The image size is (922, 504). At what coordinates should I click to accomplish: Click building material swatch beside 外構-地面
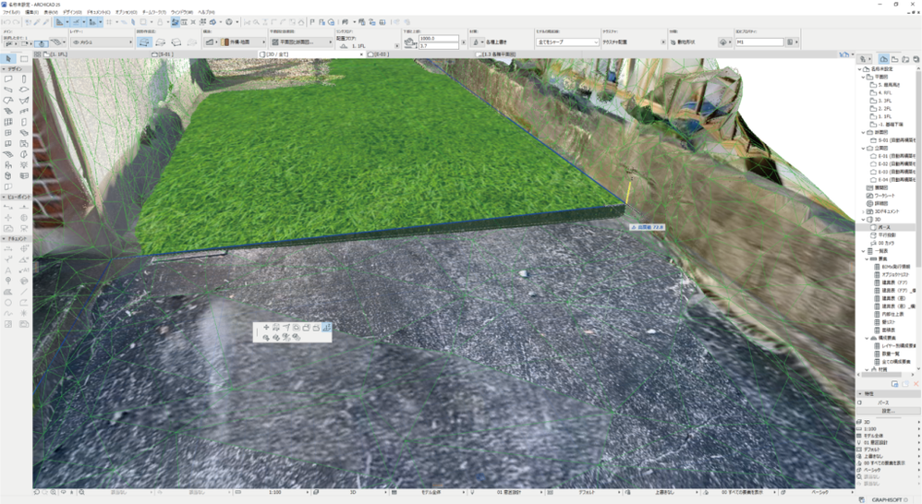click(224, 42)
